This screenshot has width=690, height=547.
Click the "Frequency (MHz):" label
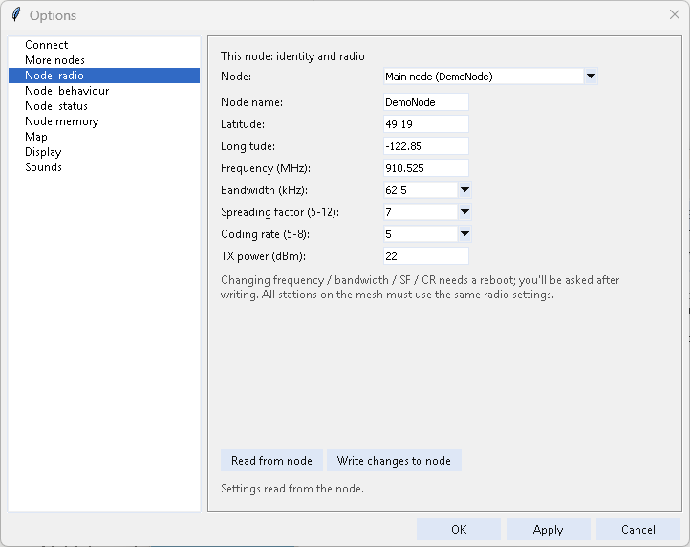click(266, 168)
